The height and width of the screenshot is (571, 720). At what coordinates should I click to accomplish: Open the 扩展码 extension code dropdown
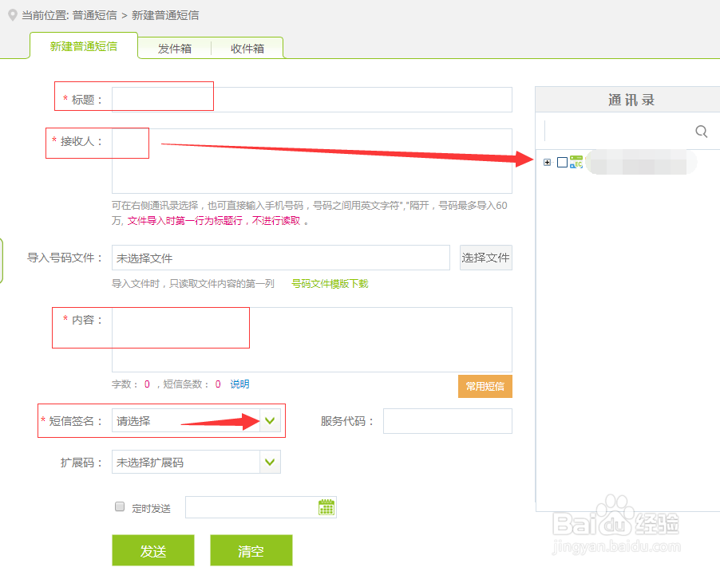coord(270,462)
